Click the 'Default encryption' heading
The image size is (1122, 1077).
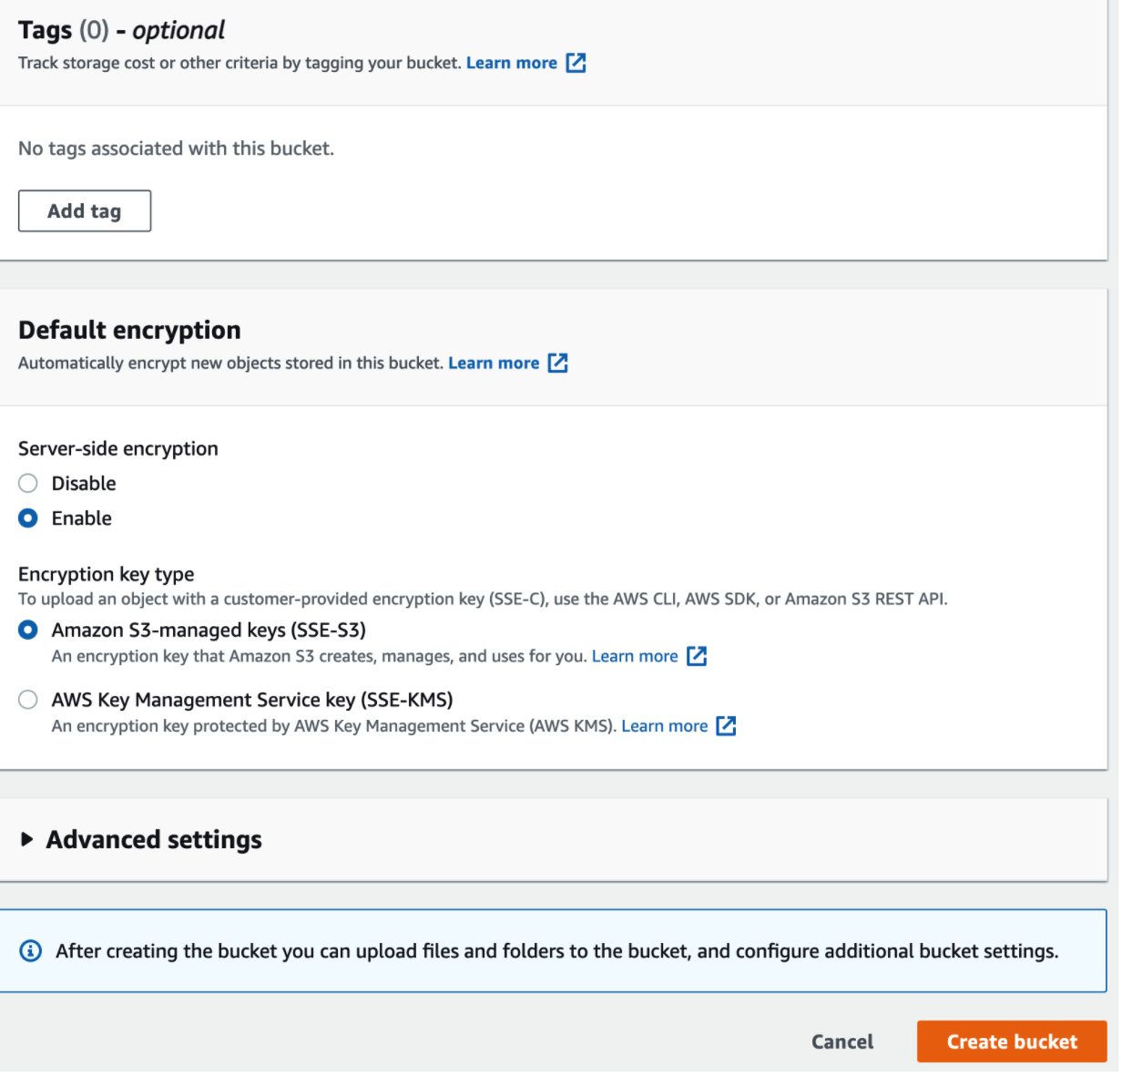(x=129, y=330)
